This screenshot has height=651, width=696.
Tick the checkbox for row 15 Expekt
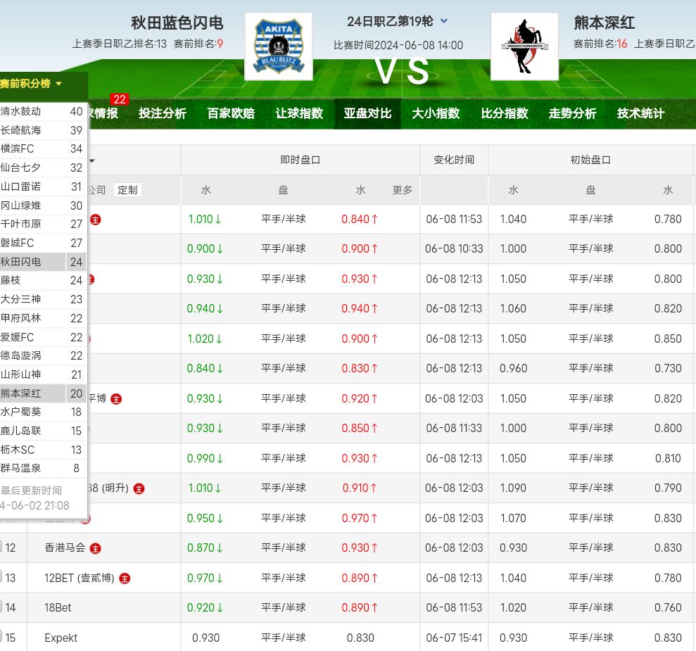click(x=1, y=638)
